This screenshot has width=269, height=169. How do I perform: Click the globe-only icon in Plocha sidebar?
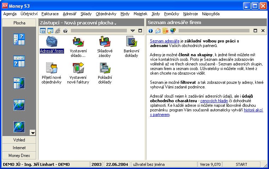click(x=19, y=127)
